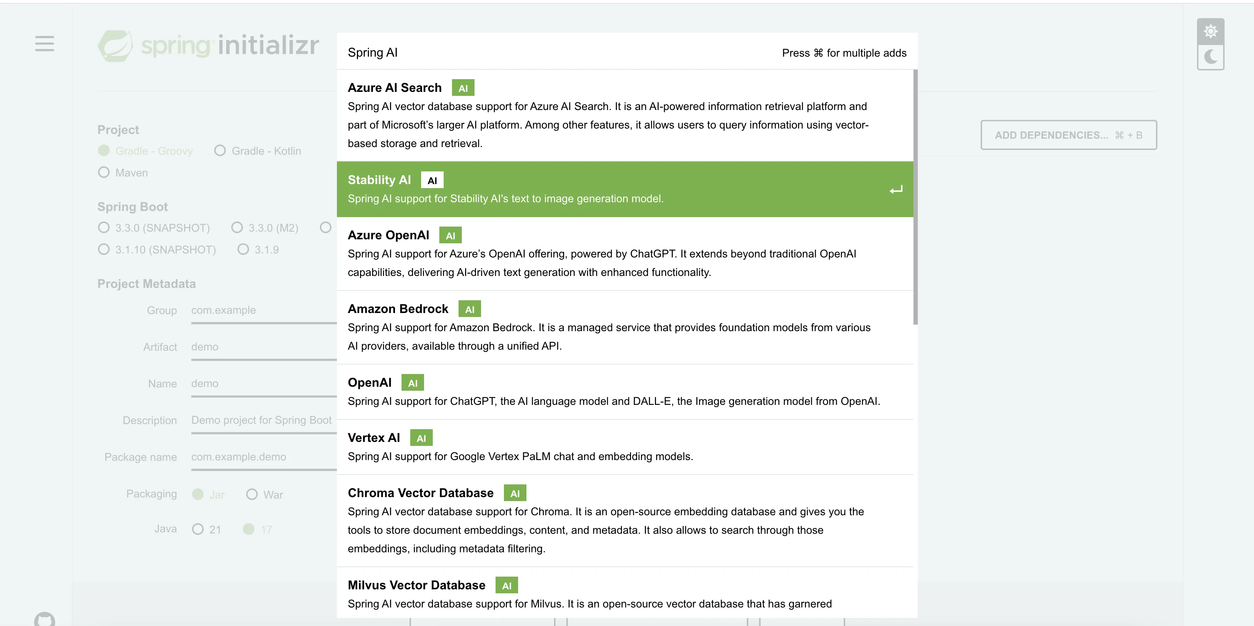The width and height of the screenshot is (1254, 626).
Task: Click the AI tag beside Amazon Bedrock
Action: click(x=469, y=309)
